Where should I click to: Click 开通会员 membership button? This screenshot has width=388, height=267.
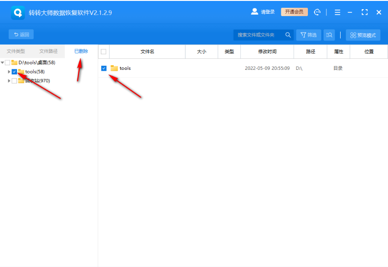[294, 11]
